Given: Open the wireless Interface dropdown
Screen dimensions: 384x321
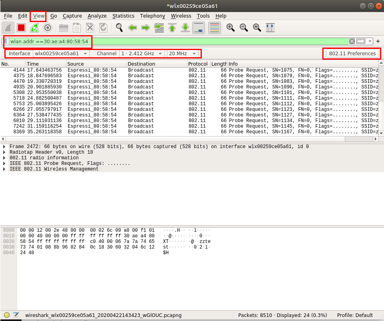Looking at the screenshot, I should click(x=61, y=54).
